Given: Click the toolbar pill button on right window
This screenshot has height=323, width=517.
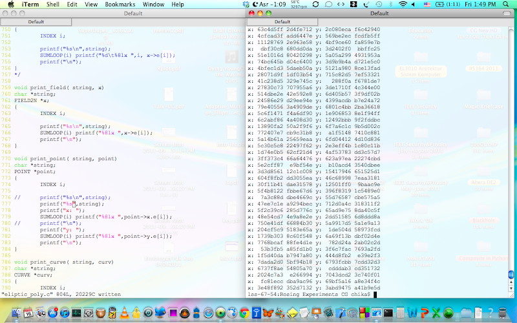Looking at the screenshot, I should pos(507,13).
